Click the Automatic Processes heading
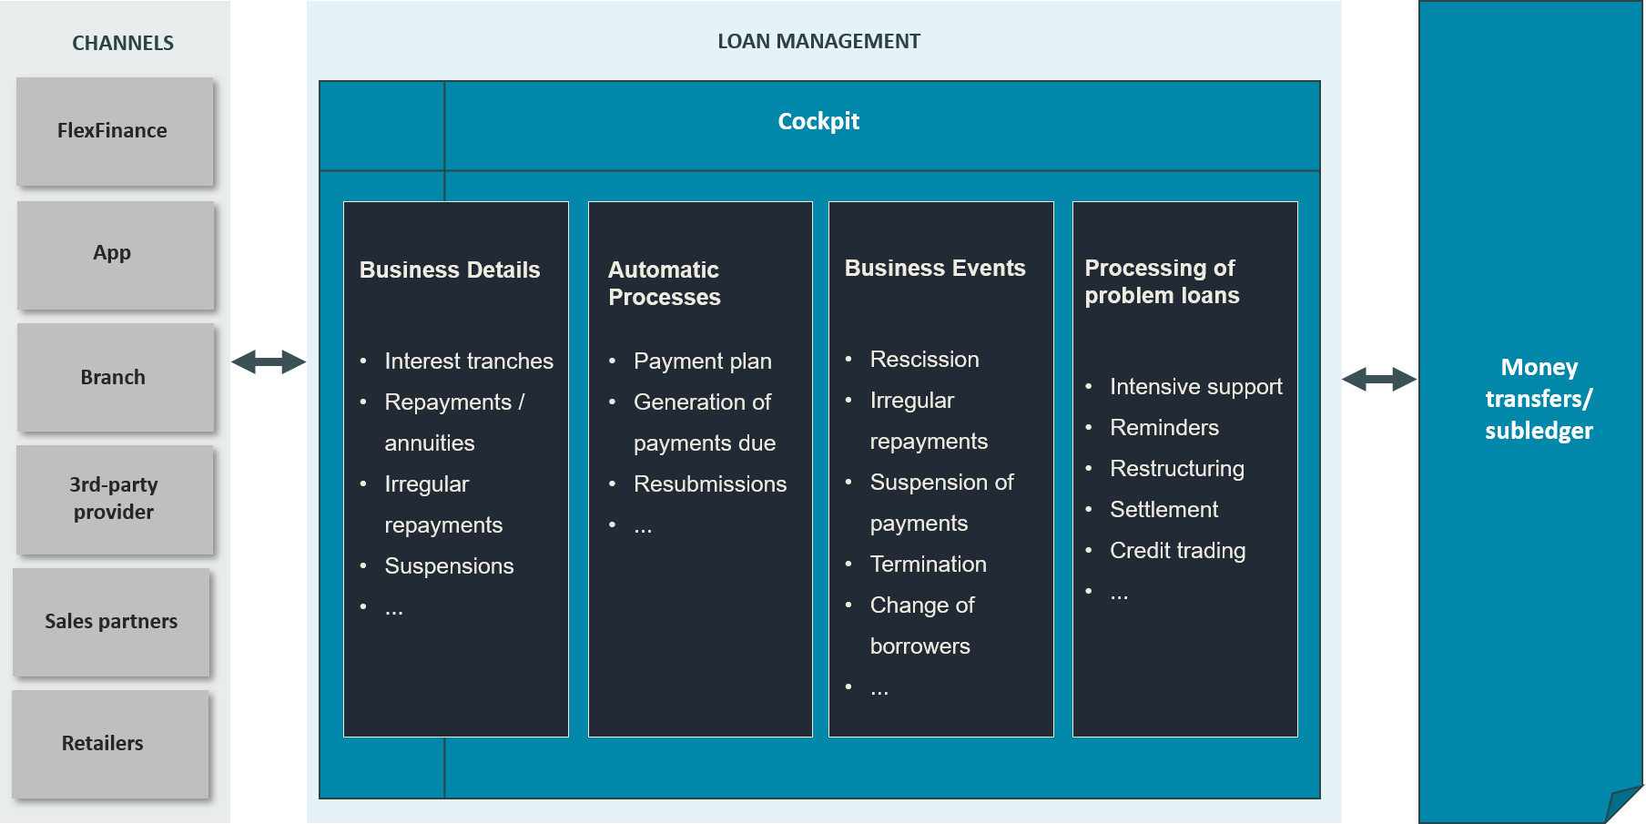This screenshot has width=1646, height=824. [664, 283]
